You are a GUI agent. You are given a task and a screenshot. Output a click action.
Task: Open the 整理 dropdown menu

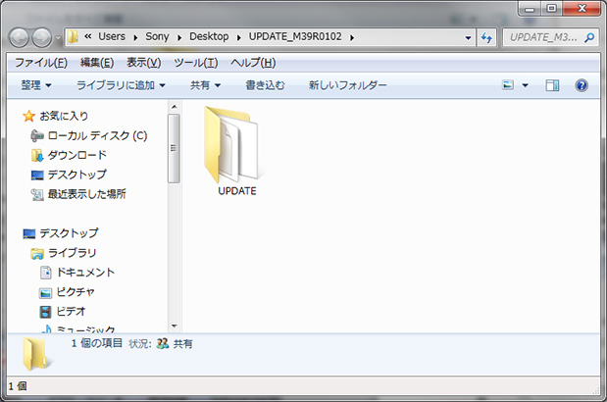[36, 85]
